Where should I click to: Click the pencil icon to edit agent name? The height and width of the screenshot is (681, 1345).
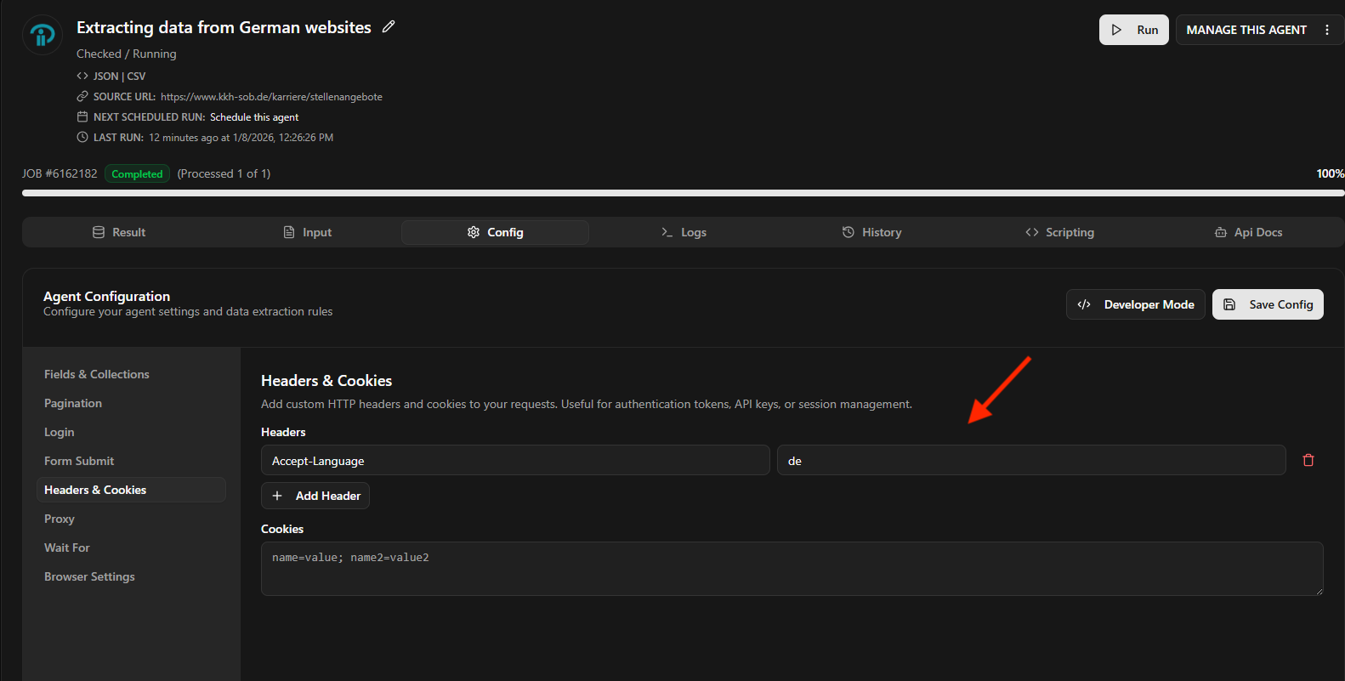pos(389,27)
